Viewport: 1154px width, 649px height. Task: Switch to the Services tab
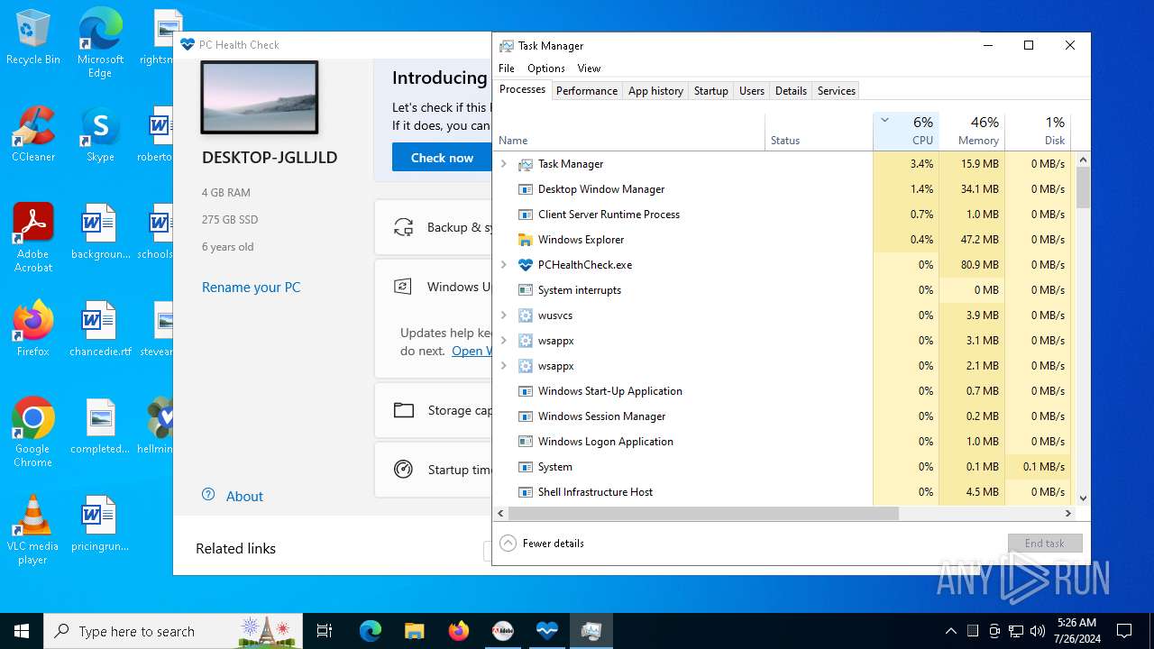coord(836,91)
